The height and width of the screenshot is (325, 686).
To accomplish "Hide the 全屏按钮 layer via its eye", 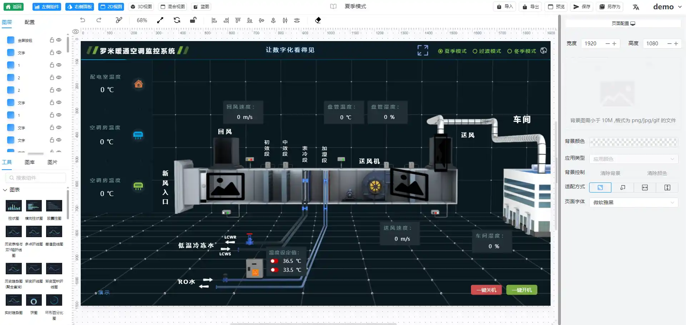I will (59, 40).
